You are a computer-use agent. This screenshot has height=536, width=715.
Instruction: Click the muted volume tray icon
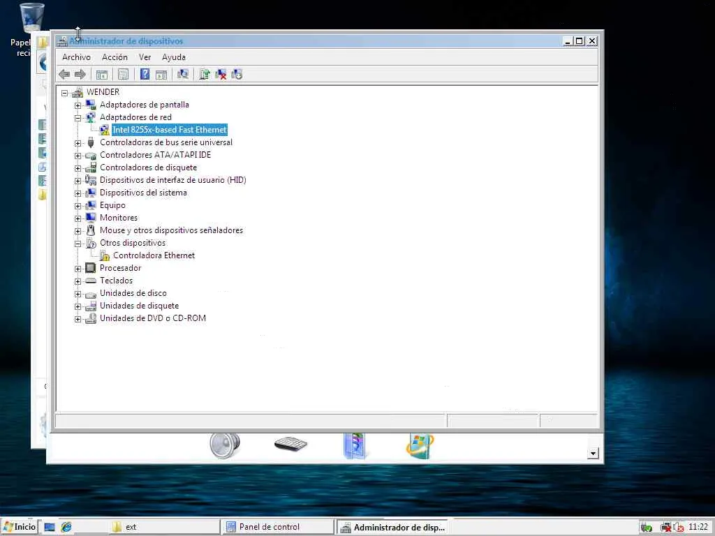click(678, 528)
